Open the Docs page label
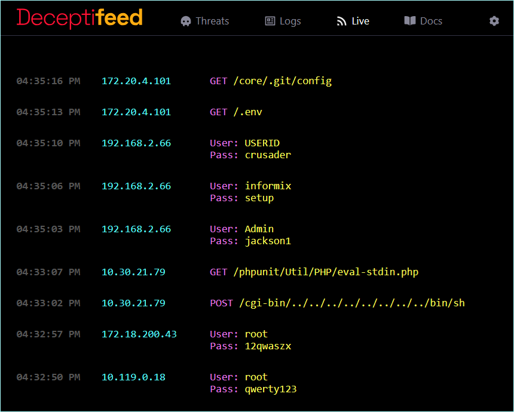 (x=431, y=21)
